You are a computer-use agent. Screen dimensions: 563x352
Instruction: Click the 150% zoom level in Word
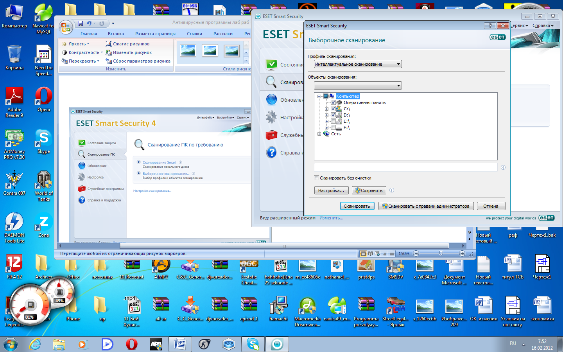(404, 253)
